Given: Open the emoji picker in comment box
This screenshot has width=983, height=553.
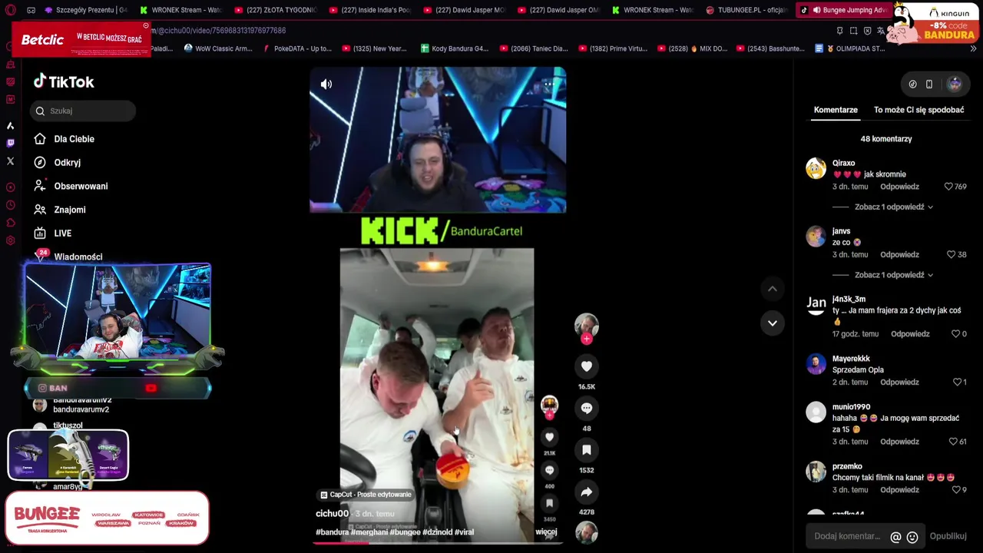Looking at the screenshot, I should (912, 538).
